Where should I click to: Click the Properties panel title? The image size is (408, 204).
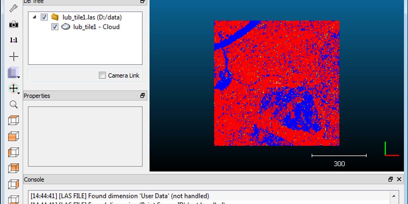point(37,96)
